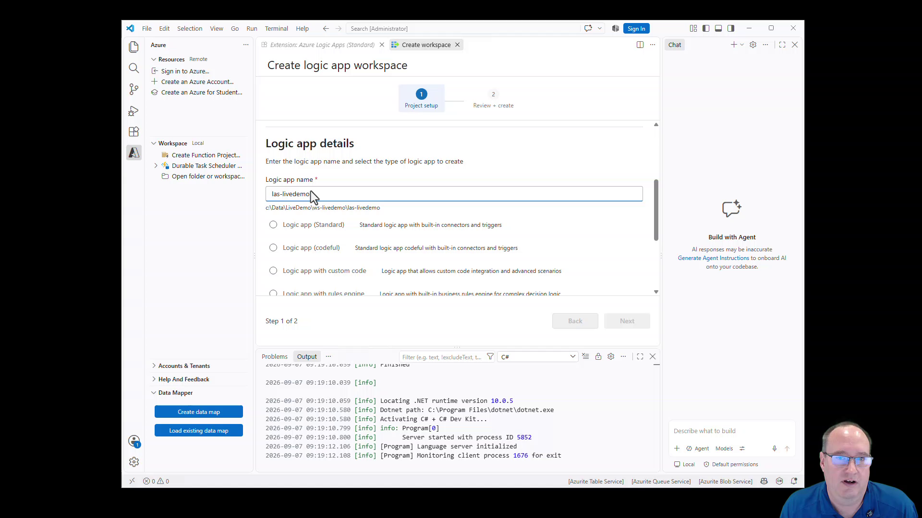Clear the output panel
This screenshot has height=518, width=922.
tap(586, 356)
